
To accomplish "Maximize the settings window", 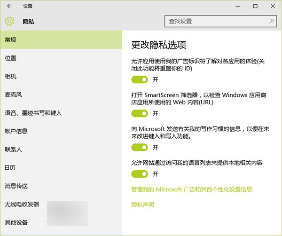I will click(255, 6).
